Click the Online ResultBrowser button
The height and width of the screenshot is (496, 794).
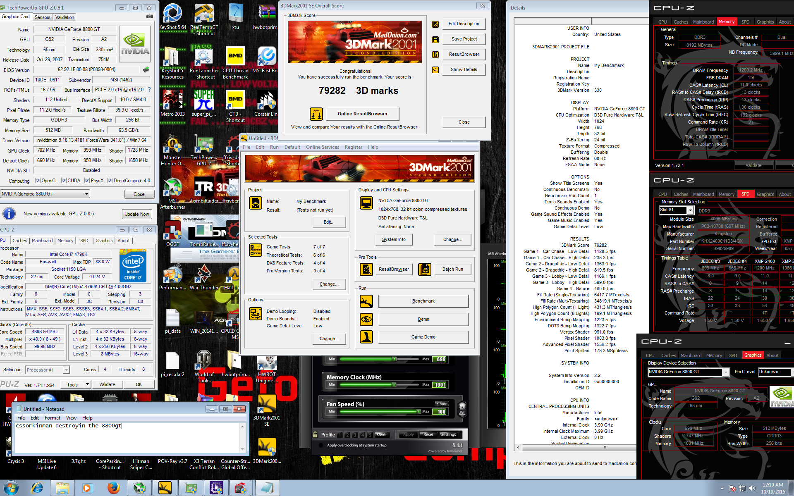(x=363, y=114)
